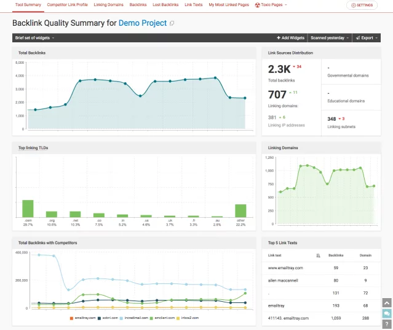This screenshot has height=330, width=393.
Task: Click the scroll-to-top arrow button
Action: (387, 303)
